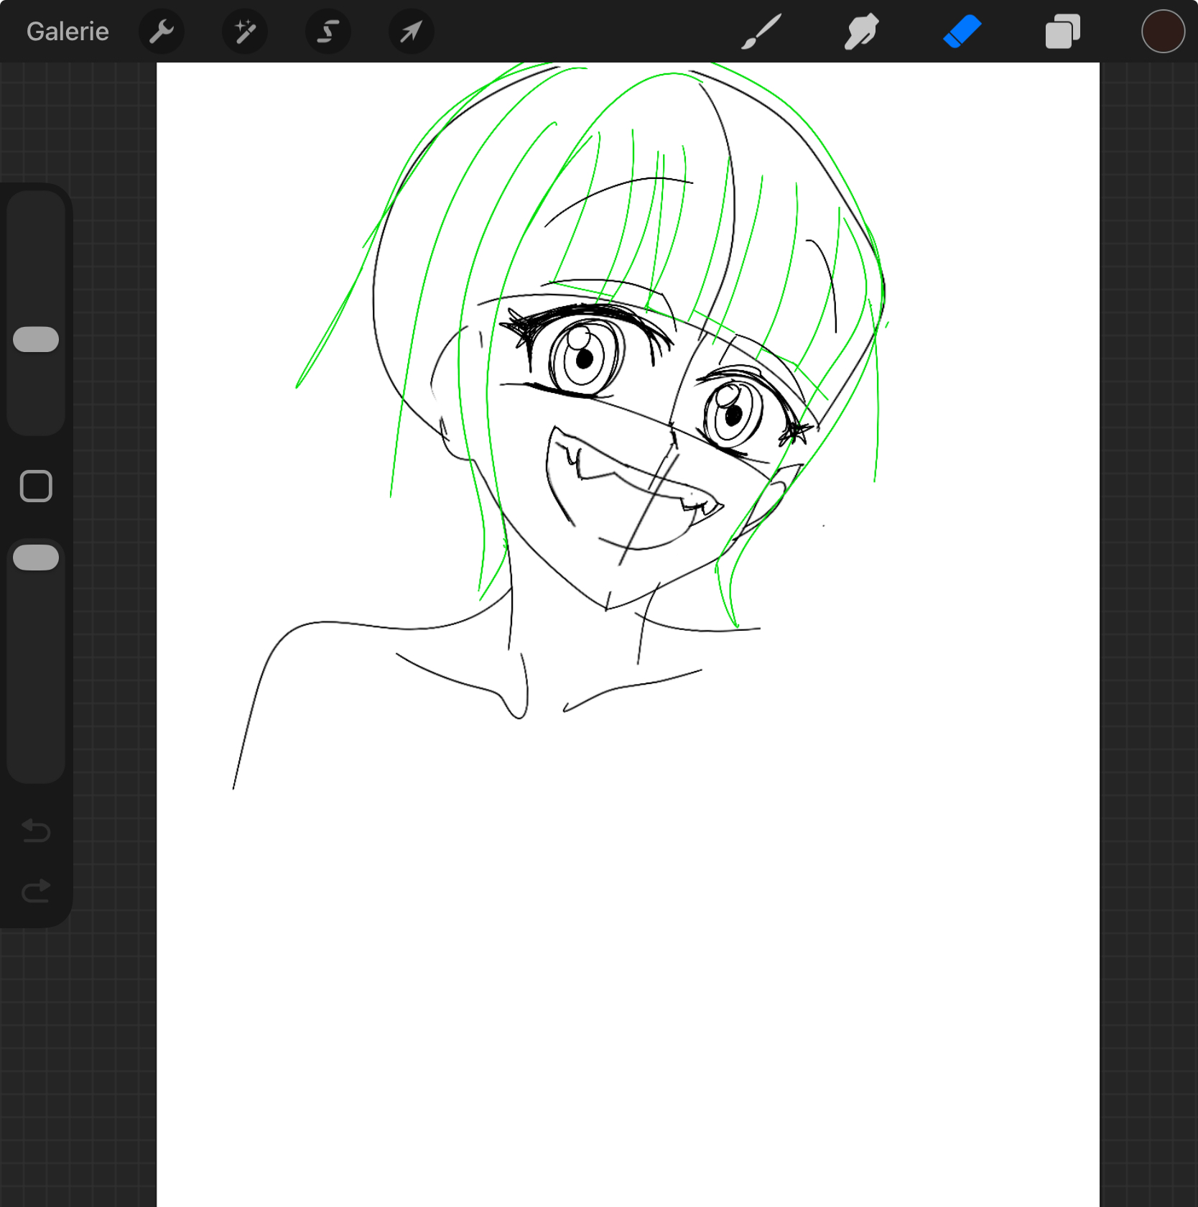Redo the last undone stroke
This screenshot has height=1207, width=1198.
pos(36,892)
